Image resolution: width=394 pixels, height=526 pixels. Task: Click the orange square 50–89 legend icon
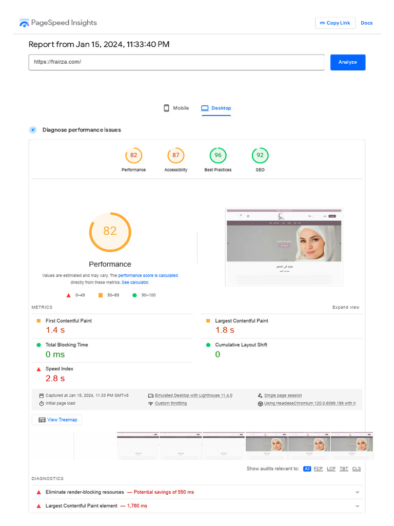point(101,295)
